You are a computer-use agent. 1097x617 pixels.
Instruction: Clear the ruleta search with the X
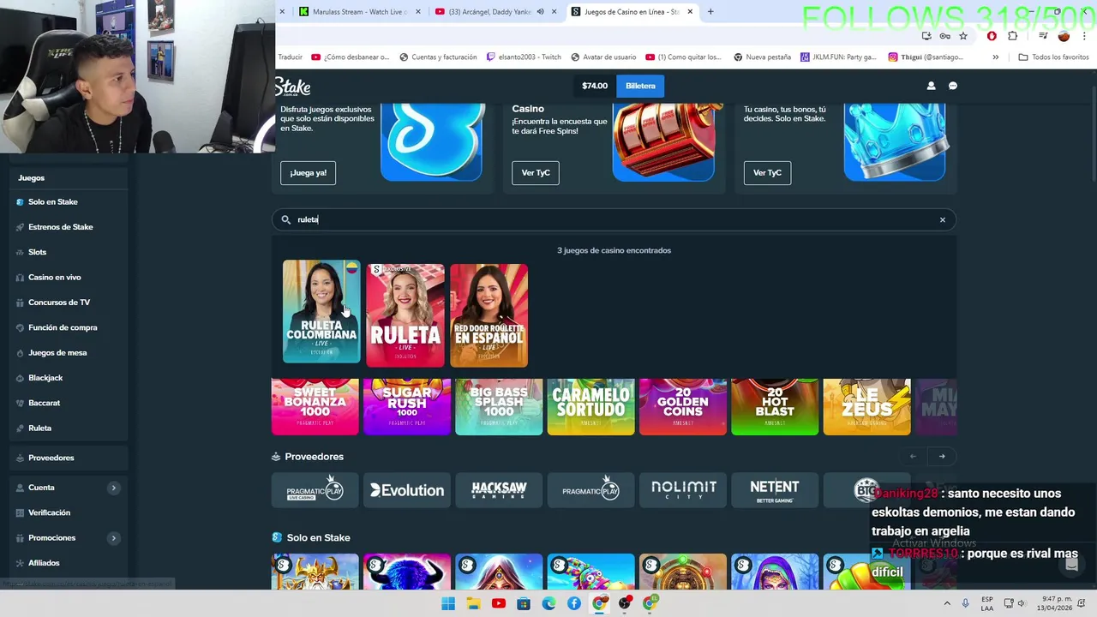943,219
